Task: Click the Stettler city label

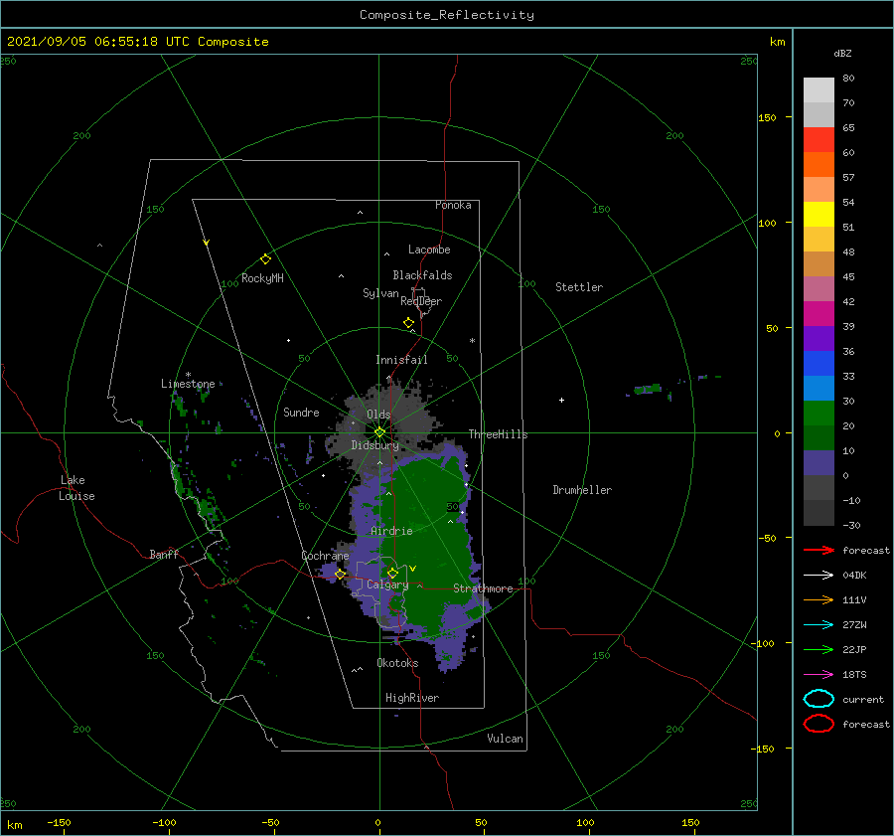Action: [579, 287]
